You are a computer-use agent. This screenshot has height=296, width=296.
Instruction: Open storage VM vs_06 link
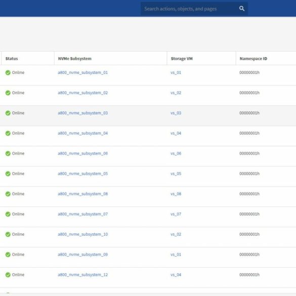click(176, 153)
